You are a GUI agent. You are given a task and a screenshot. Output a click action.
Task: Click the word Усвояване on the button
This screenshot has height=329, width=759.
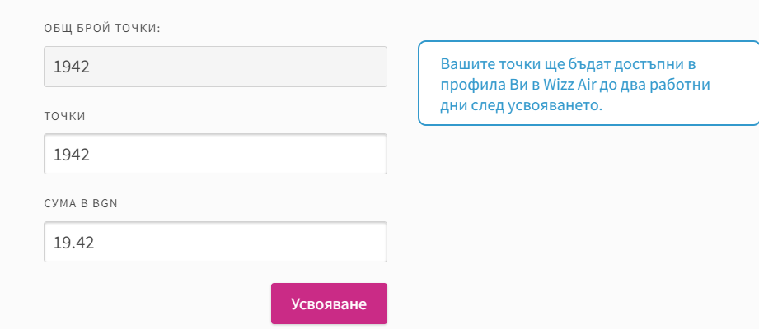click(x=329, y=304)
